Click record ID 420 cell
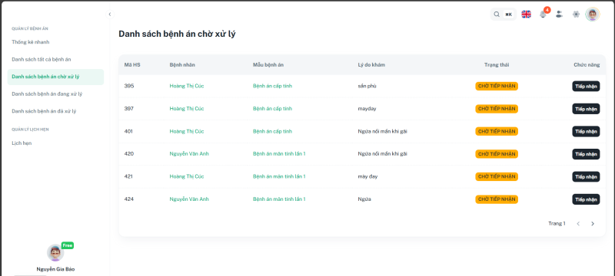This screenshot has width=615, height=276. (129, 153)
